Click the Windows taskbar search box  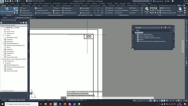[x=21, y=104]
